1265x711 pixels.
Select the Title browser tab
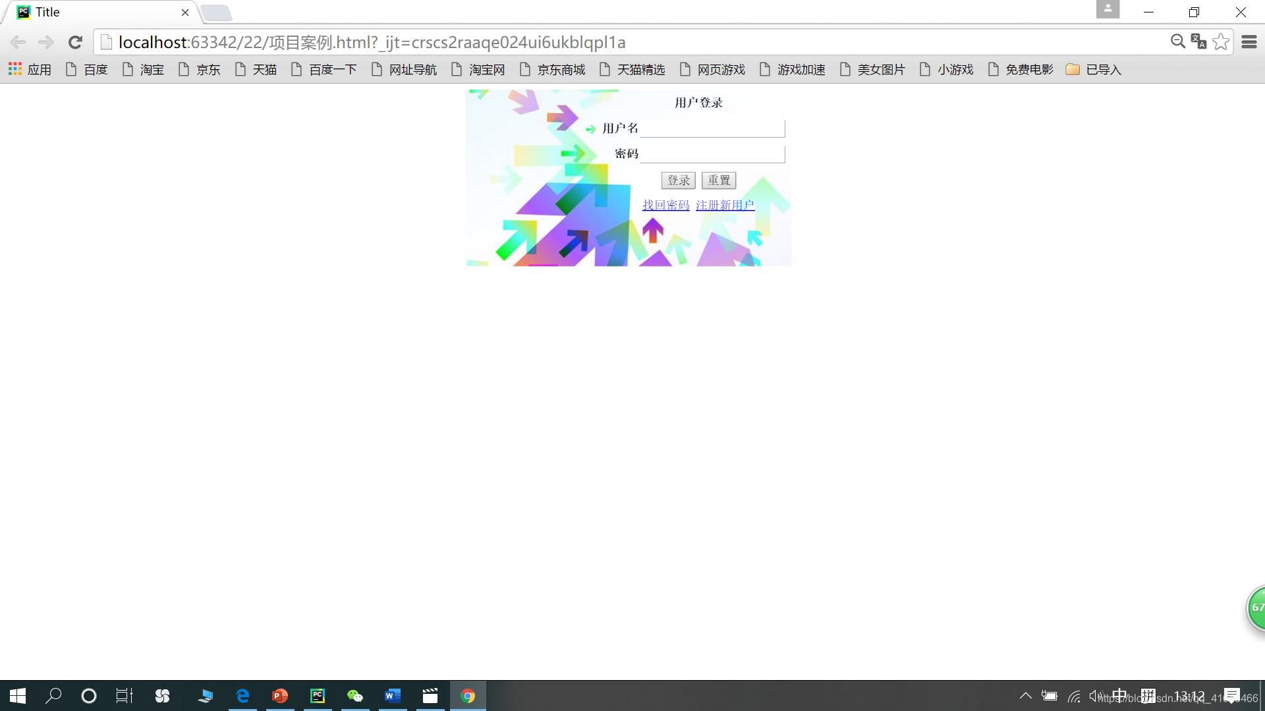[99, 12]
